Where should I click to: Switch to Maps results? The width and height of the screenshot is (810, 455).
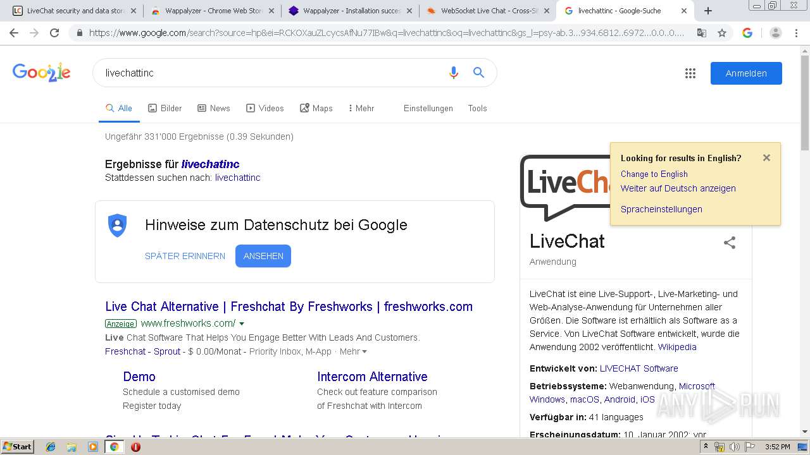(316, 108)
